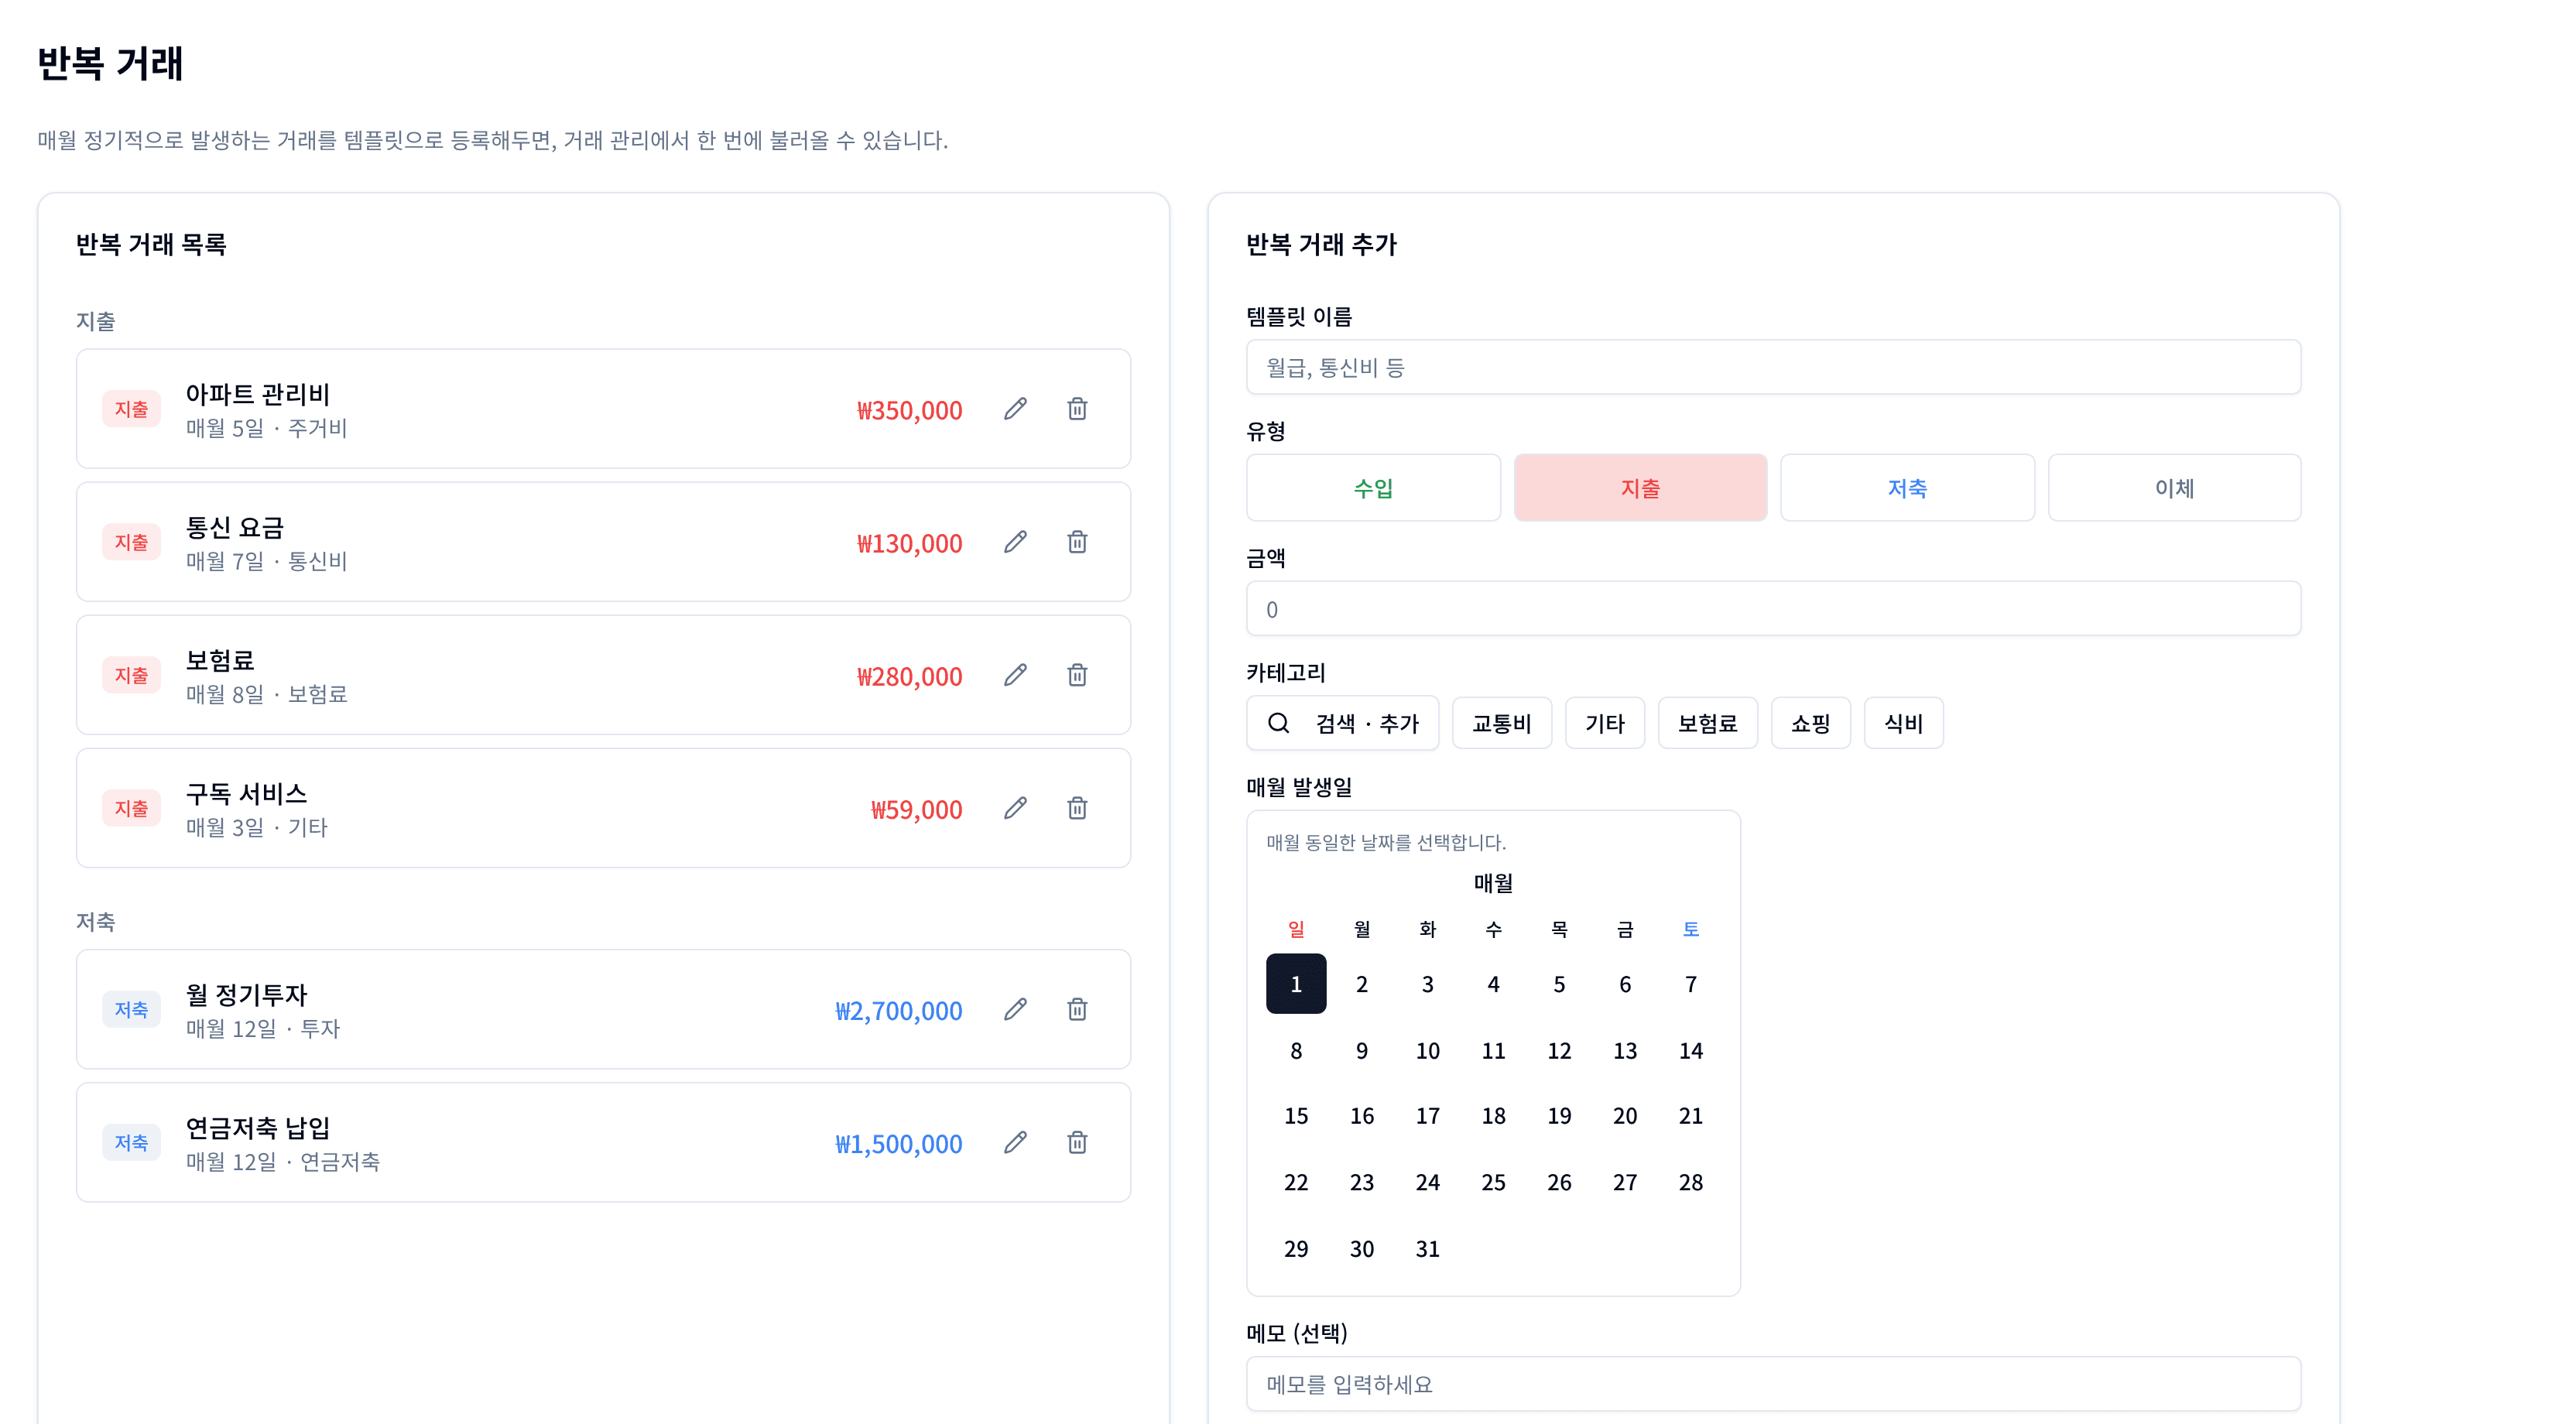This screenshot has width=2576, height=1424.
Task: Select day 15 on the monthly calendar
Action: coord(1296,1116)
